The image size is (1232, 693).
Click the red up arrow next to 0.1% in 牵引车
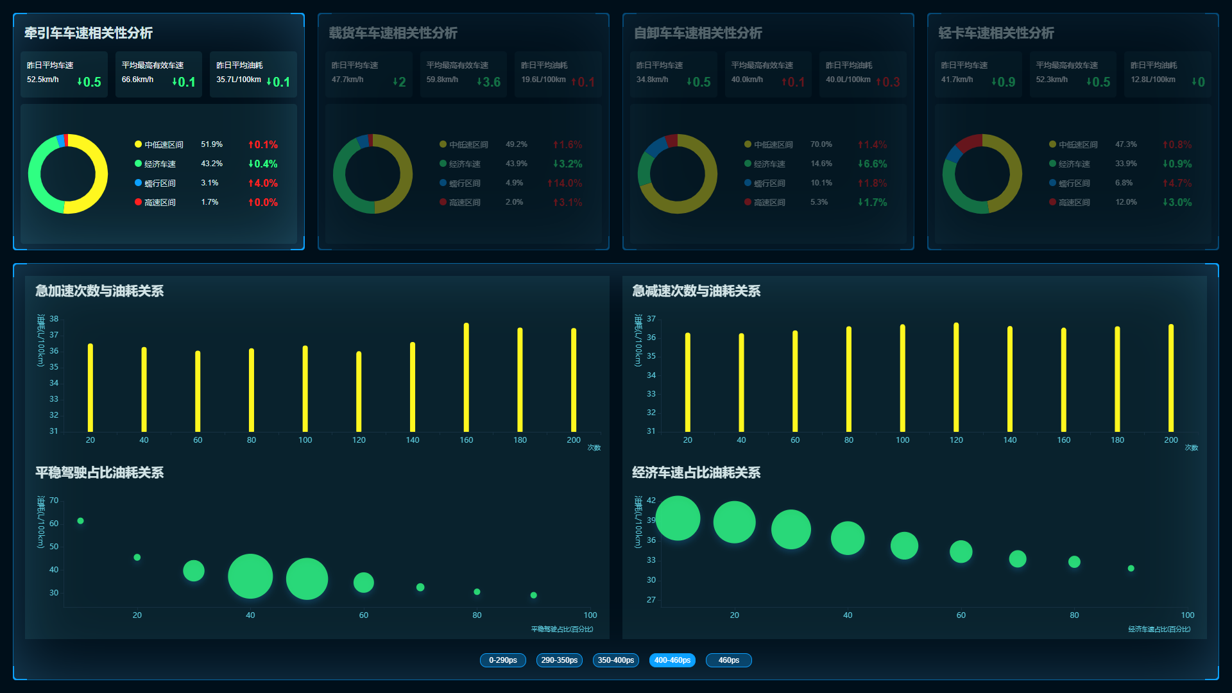click(251, 145)
